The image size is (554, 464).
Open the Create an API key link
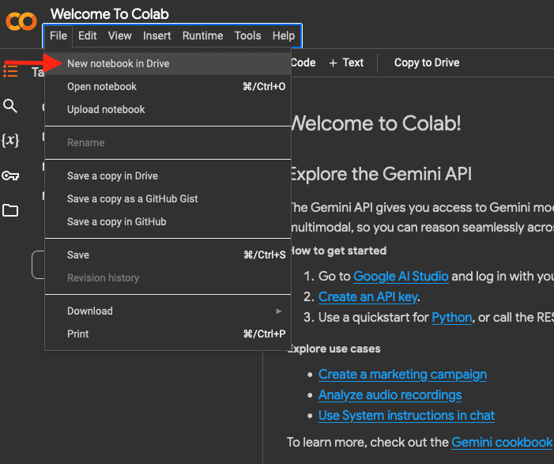click(367, 296)
